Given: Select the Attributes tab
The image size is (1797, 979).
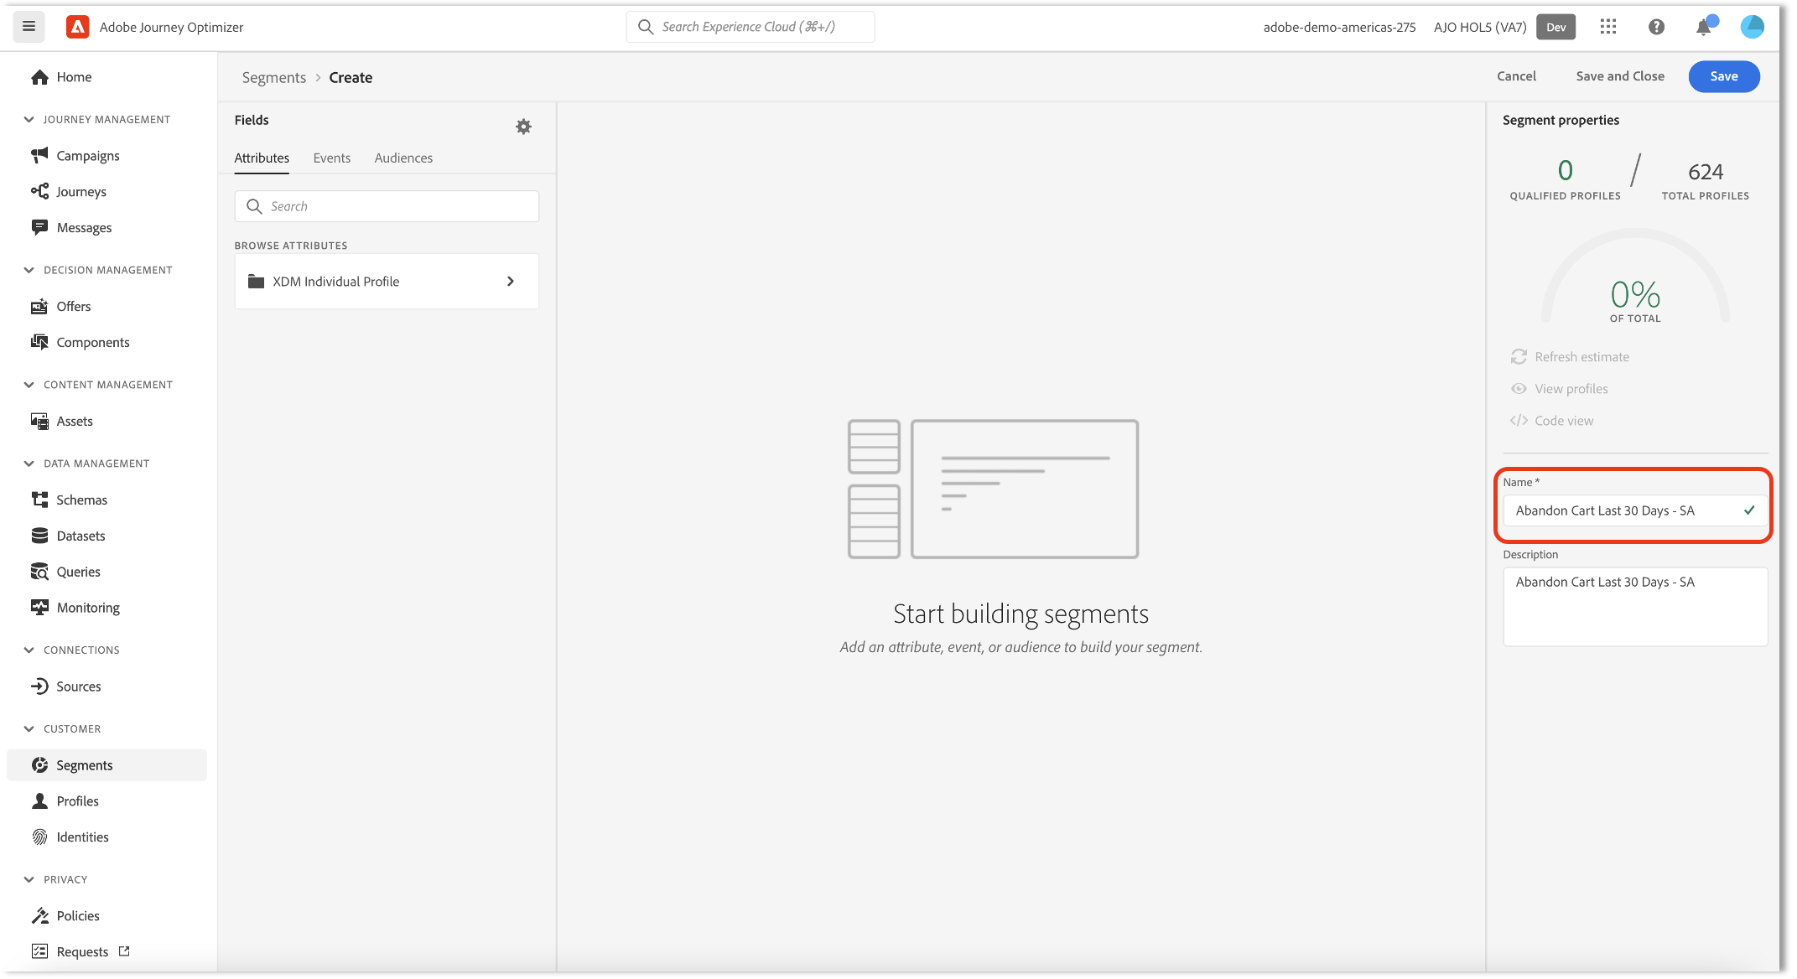Looking at the screenshot, I should pos(262,158).
